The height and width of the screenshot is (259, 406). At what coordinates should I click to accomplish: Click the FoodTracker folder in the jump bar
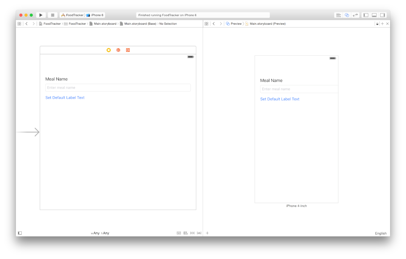pos(75,24)
